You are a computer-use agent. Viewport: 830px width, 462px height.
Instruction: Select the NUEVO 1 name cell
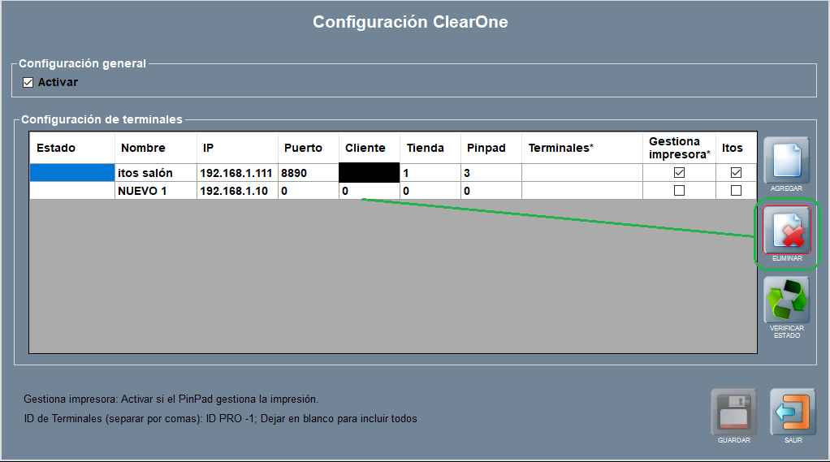154,191
